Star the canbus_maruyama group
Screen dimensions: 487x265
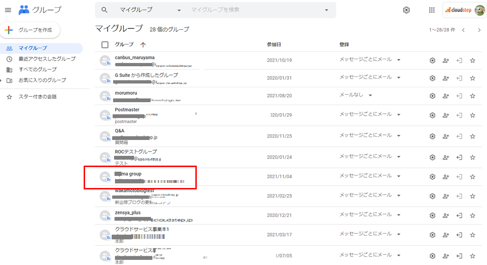[x=473, y=61]
